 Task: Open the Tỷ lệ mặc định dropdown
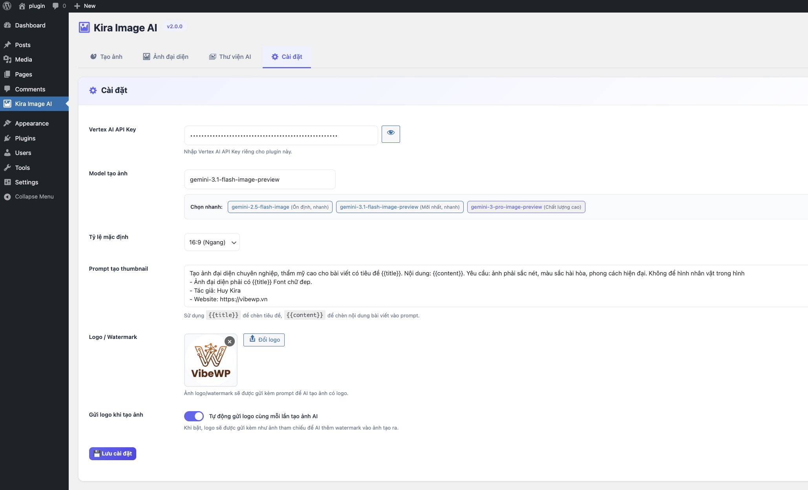(212, 242)
